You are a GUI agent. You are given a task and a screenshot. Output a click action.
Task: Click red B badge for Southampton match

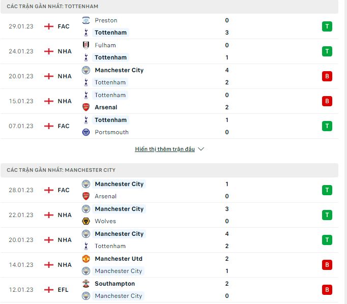(x=327, y=290)
